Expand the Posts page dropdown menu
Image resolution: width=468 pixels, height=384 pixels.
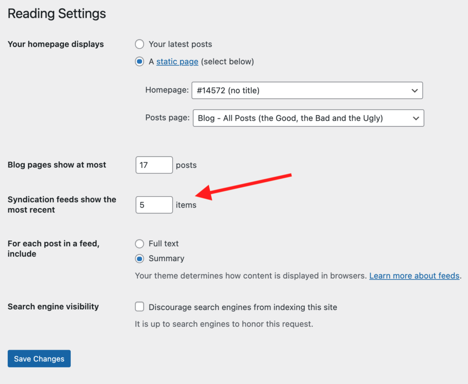[x=302, y=118]
